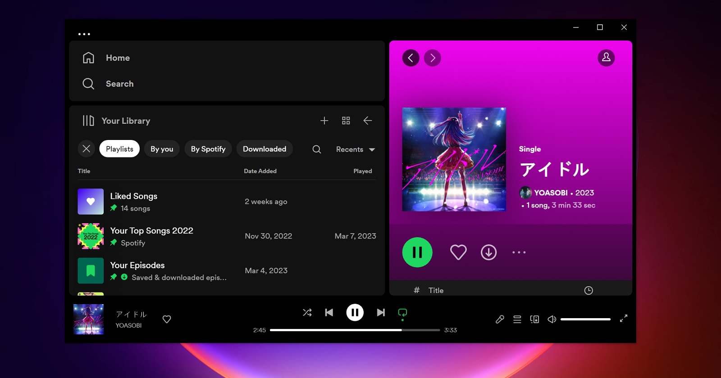Save the album with heart icon

[458, 252]
